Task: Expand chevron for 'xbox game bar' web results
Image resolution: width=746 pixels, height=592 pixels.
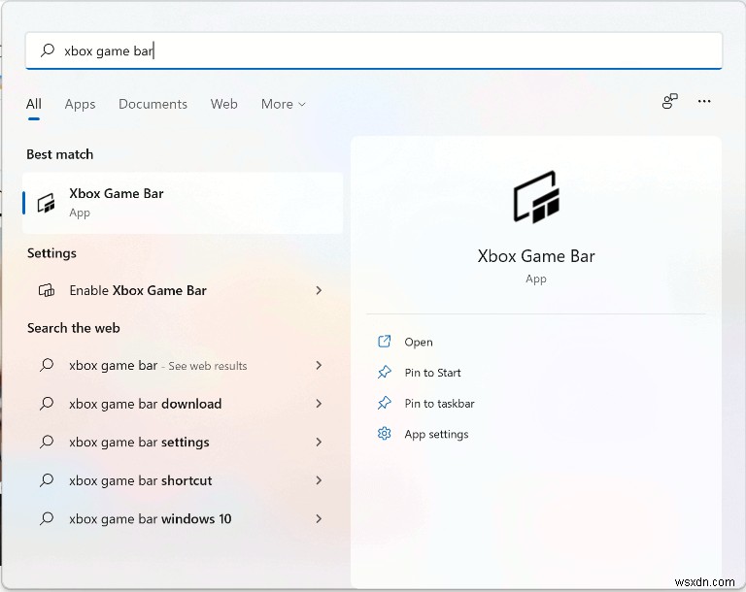Action: pyautogui.click(x=319, y=365)
